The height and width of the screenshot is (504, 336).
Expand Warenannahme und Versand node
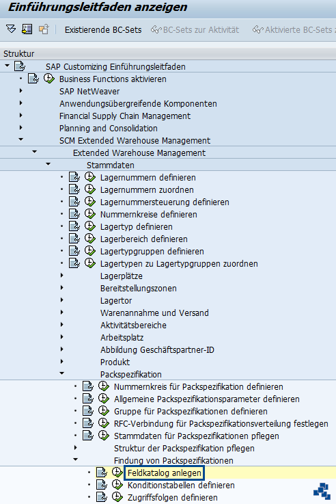[x=62, y=312]
